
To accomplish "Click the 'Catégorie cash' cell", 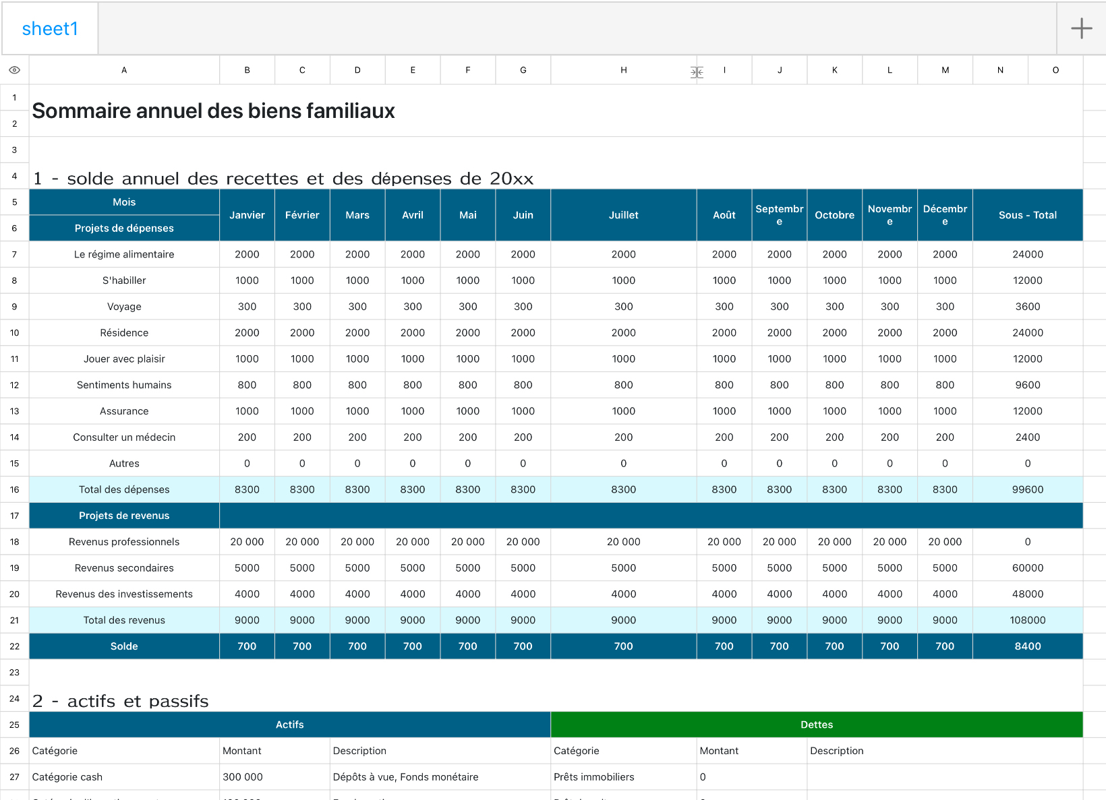I will pos(124,777).
